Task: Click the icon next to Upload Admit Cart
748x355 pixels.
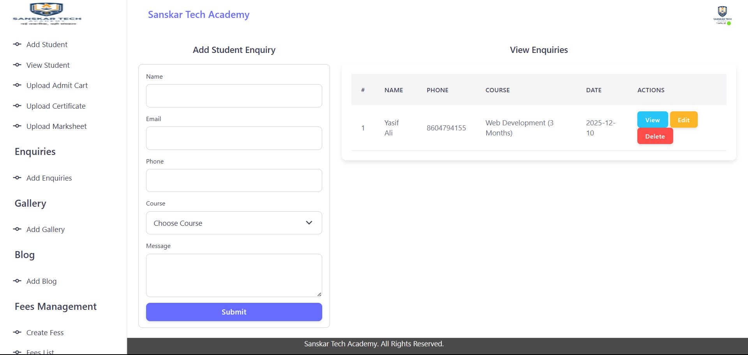Action: point(17,85)
